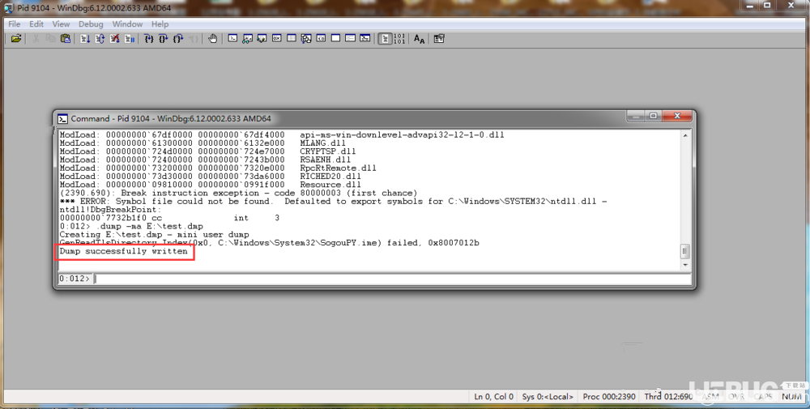Click 'Creating E:\test.dmp - mini user dump' line
This screenshot has width=810, height=409.
point(154,234)
